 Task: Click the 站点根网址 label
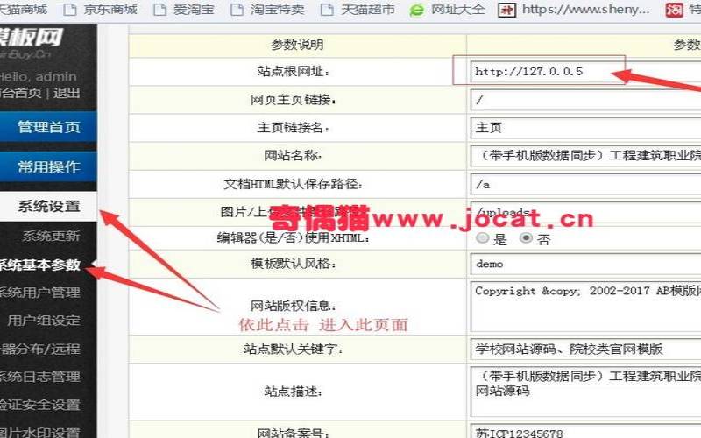294,72
